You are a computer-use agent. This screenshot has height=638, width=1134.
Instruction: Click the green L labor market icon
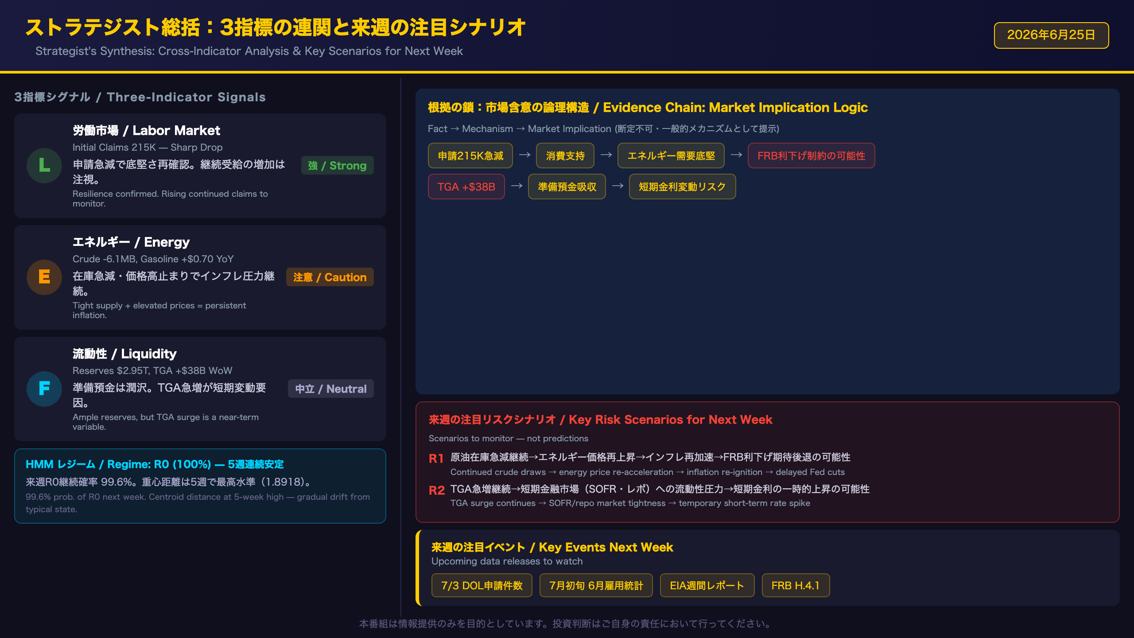click(44, 165)
